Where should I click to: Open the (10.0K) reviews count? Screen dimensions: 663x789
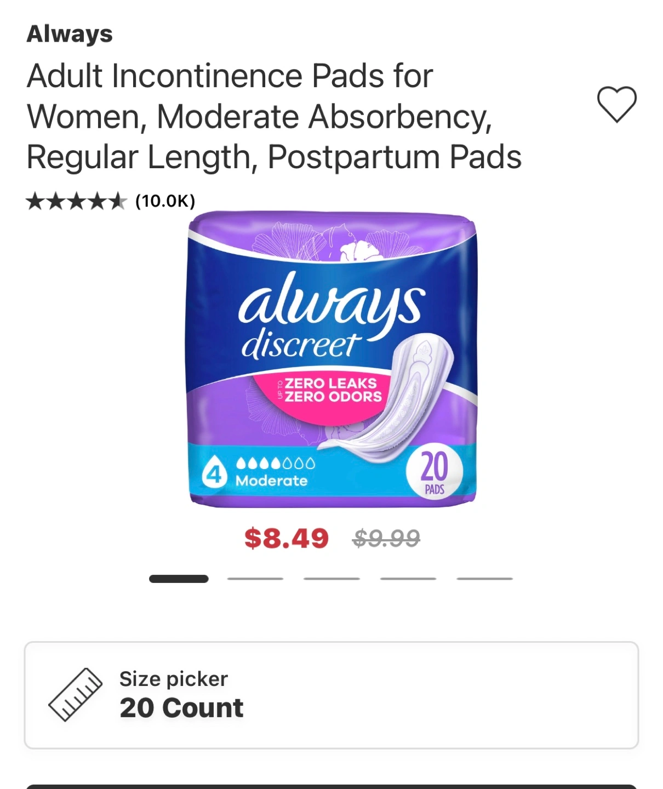165,201
